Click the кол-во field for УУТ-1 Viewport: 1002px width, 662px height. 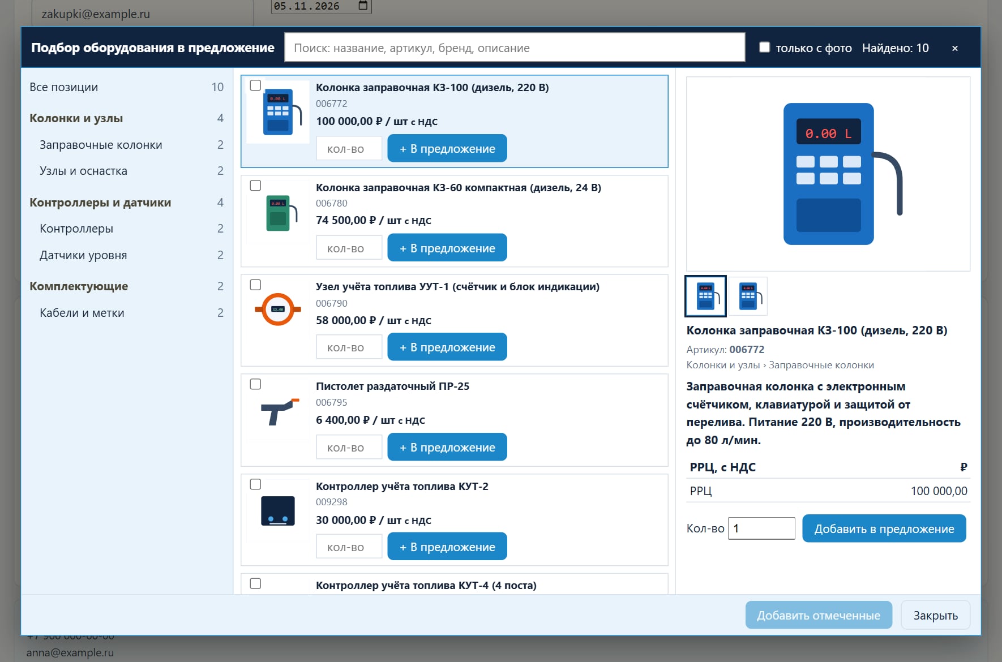coord(349,347)
